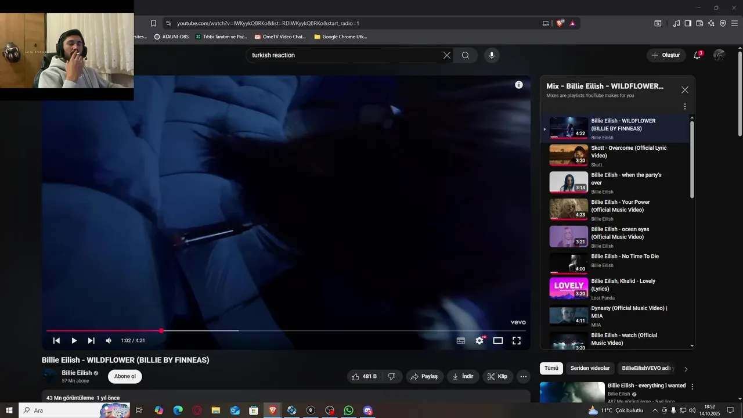743x418 pixels.
Task: Open the Brave Rewards triangle icon
Action: [572, 23]
